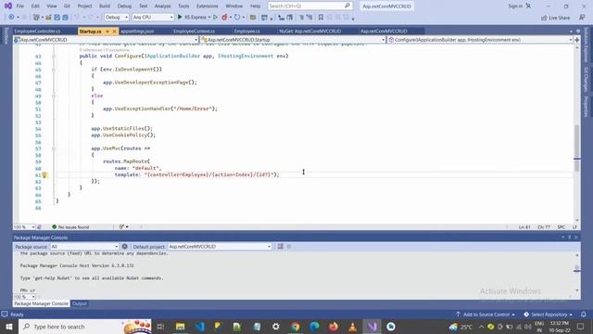Switch to appsettings.json tab
The image size is (593, 334).
coord(137,31)
